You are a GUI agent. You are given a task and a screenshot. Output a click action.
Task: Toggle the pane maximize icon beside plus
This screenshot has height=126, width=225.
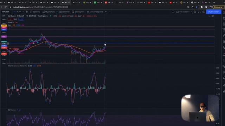pos(213,16)
